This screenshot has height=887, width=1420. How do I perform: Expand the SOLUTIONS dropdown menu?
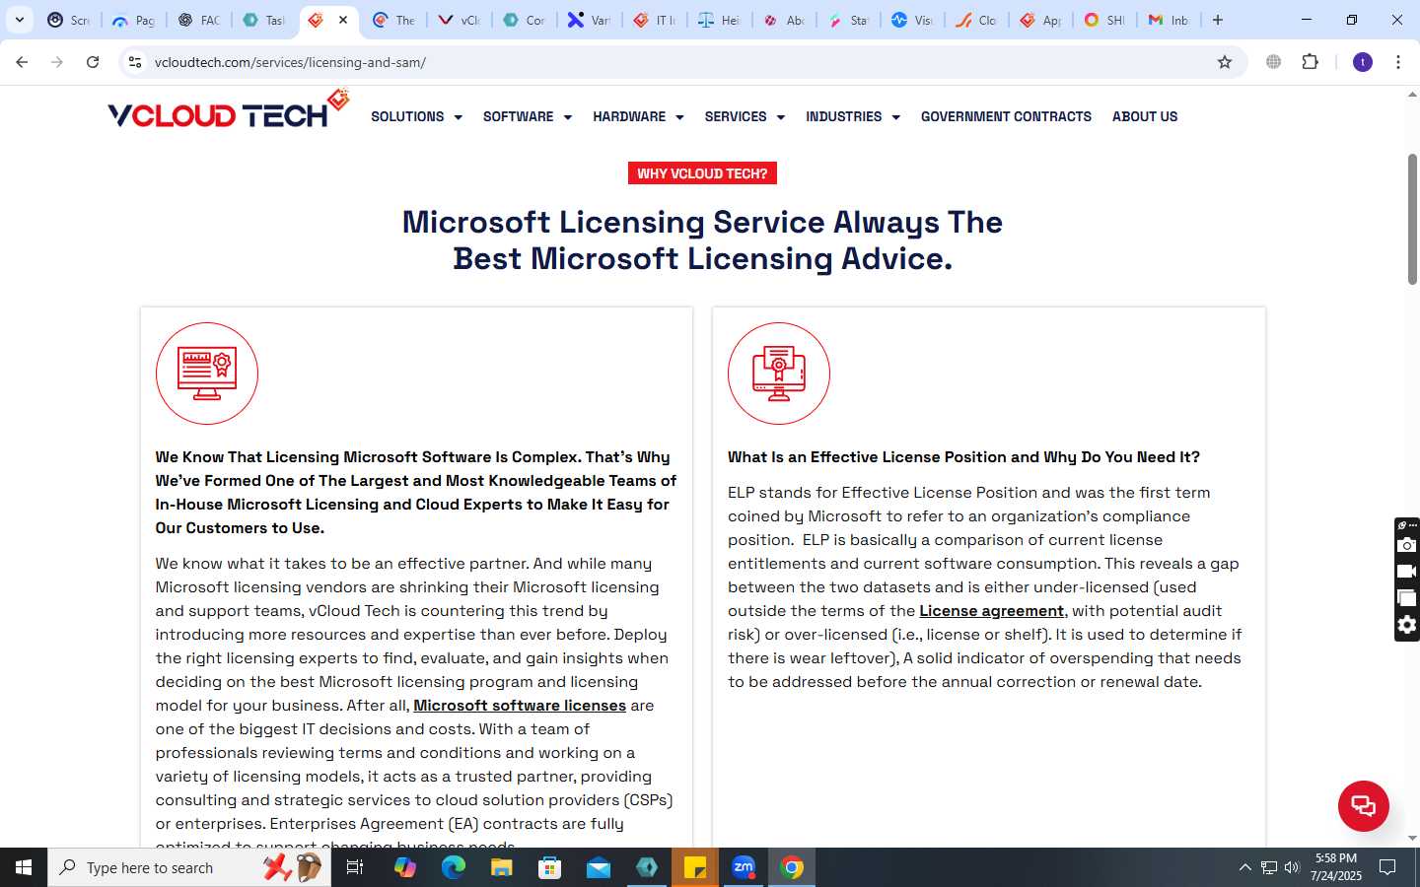click(416, 116)
